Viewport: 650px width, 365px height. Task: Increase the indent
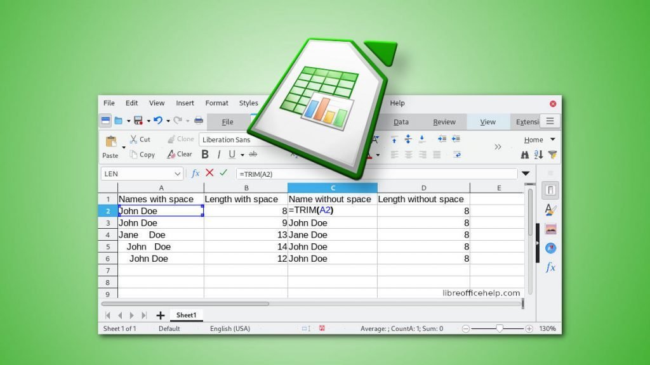pos(442,139)
